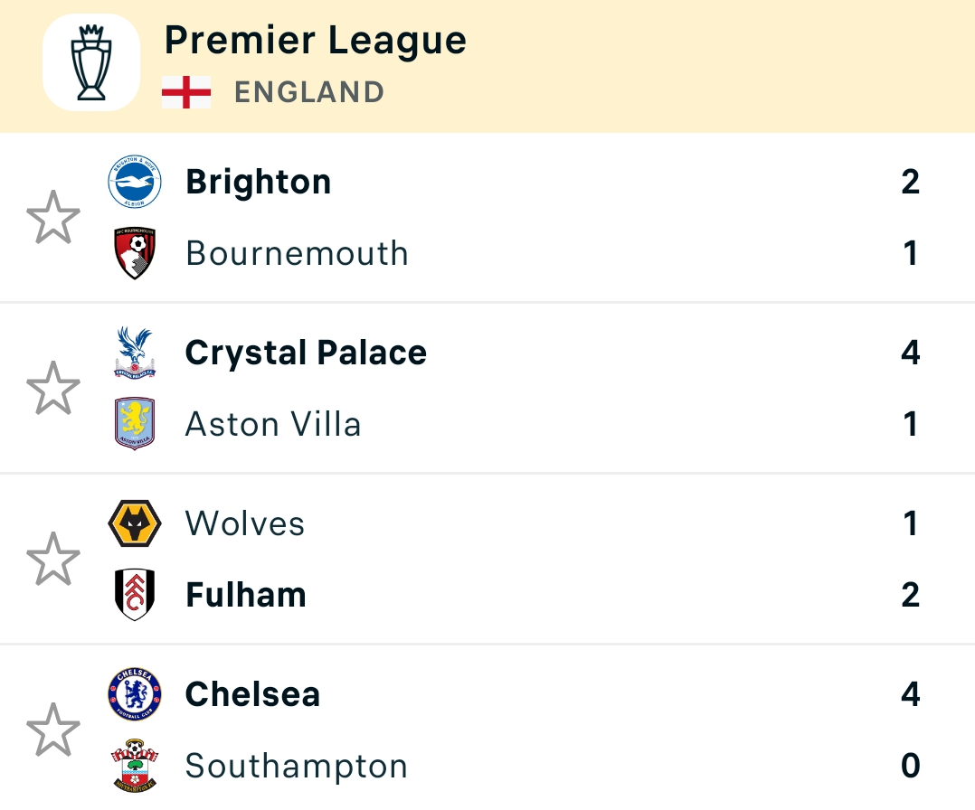Click the Aston Villa lion crest
The height and width of the screenshot is (810, 975).
(x=135, y=423)
